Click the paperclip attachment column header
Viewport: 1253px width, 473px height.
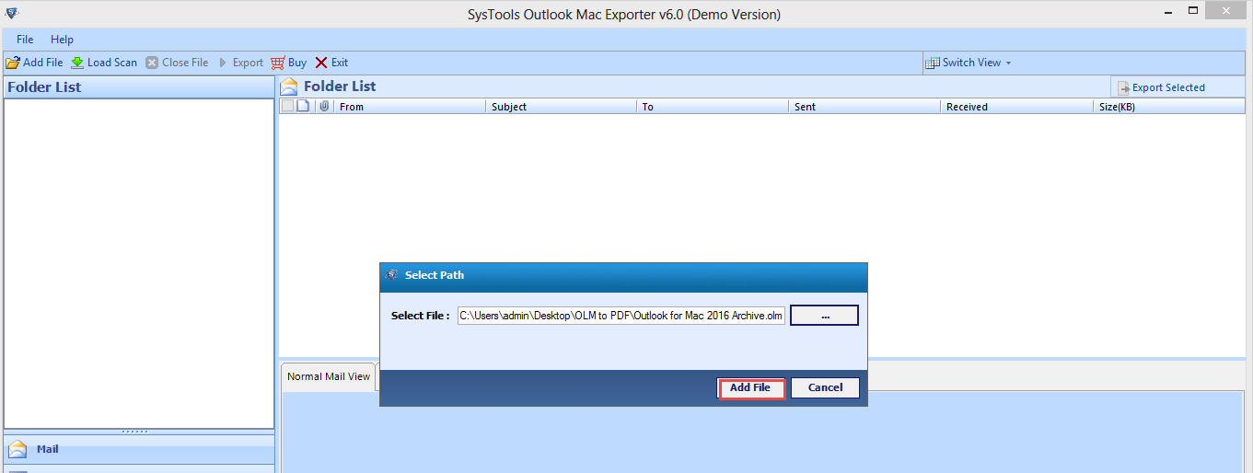click(x=324, y=106)
